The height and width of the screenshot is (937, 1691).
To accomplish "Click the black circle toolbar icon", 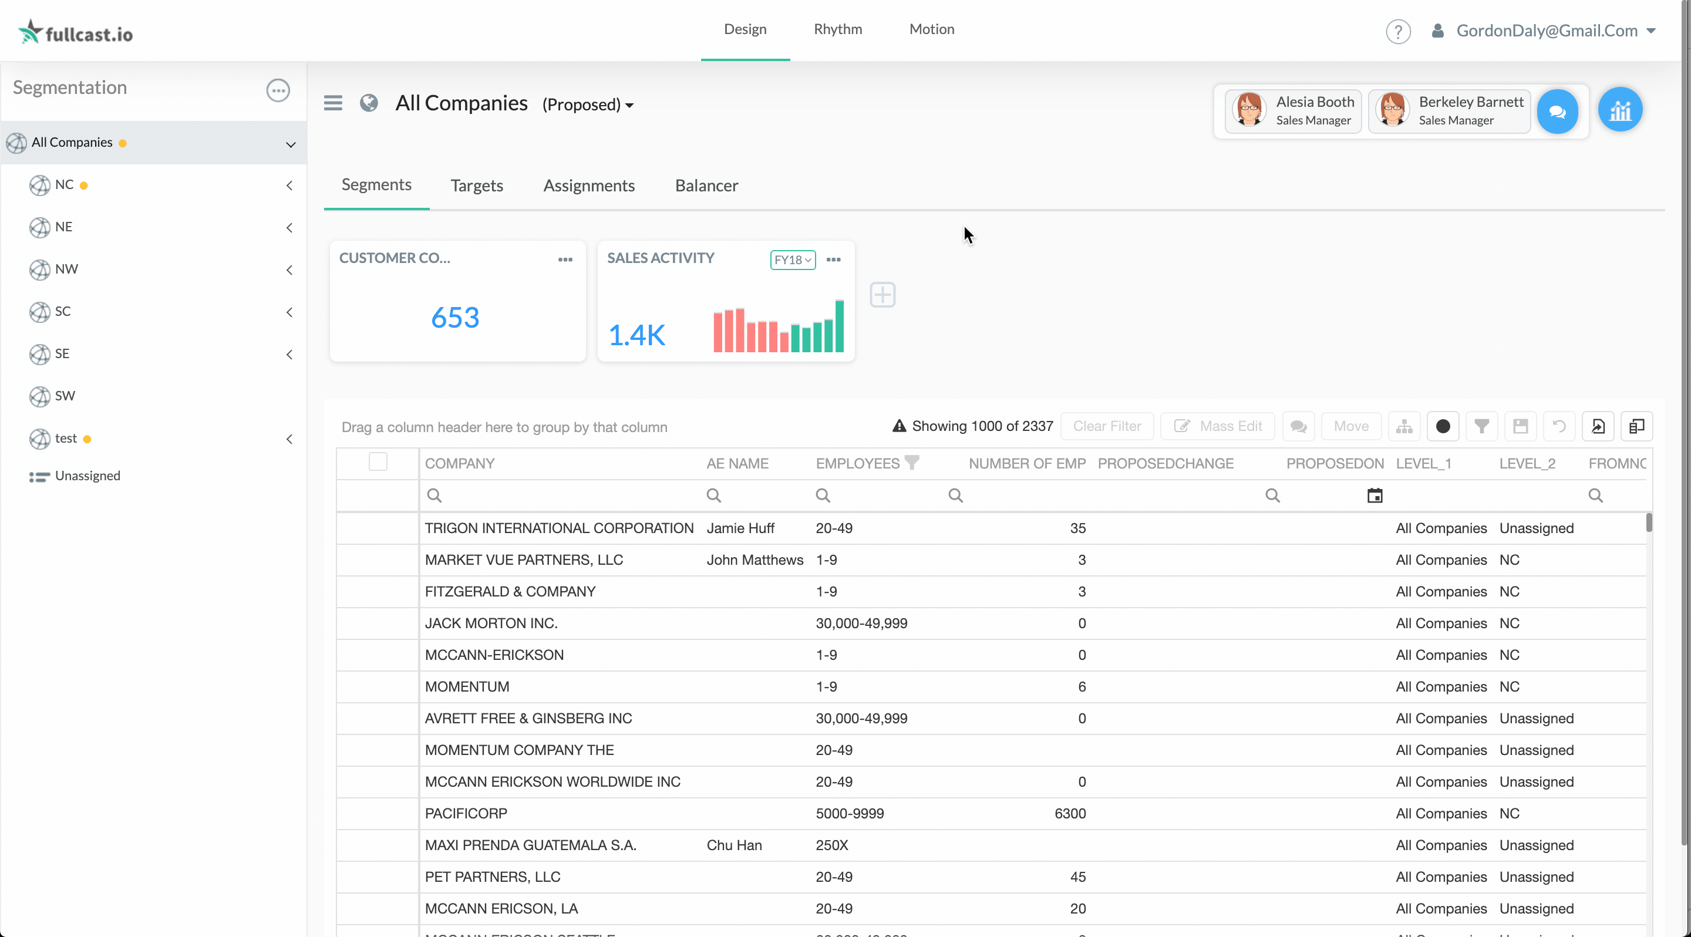I will pyautogui.click(x=1443, y=426).
